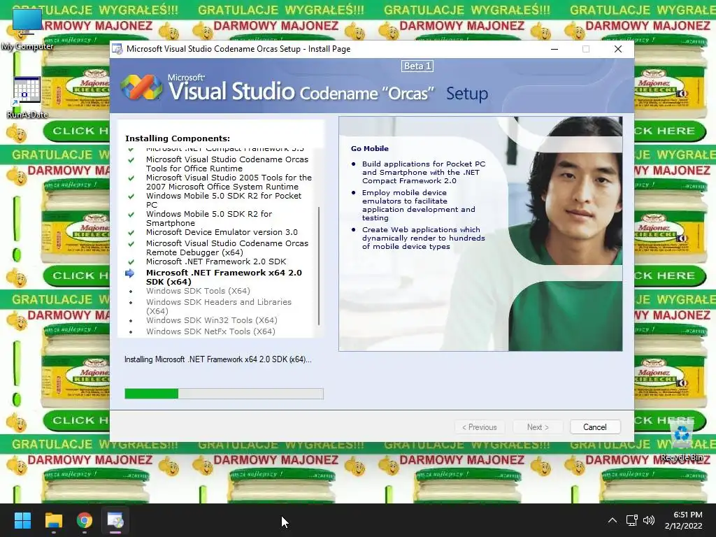Open the Windows Start menu
The width and height of the screenshot is (716, 537).
tap(22, 520)
